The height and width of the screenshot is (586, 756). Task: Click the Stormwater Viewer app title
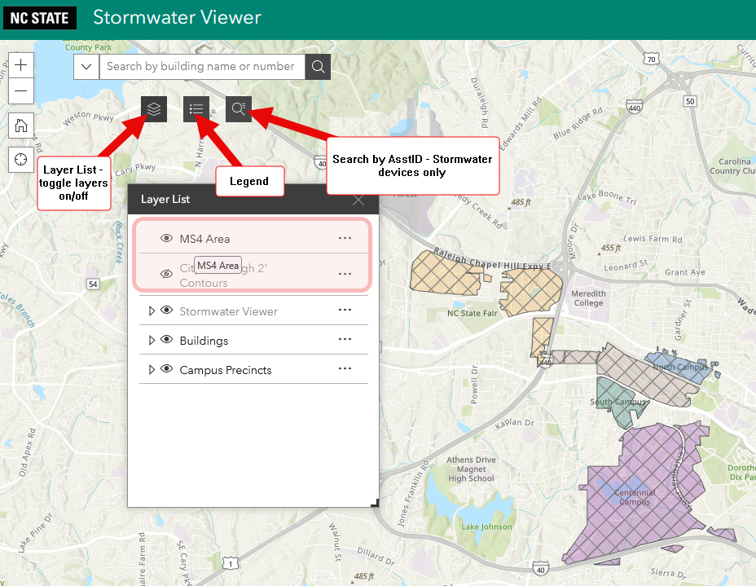tap(177, 17)
